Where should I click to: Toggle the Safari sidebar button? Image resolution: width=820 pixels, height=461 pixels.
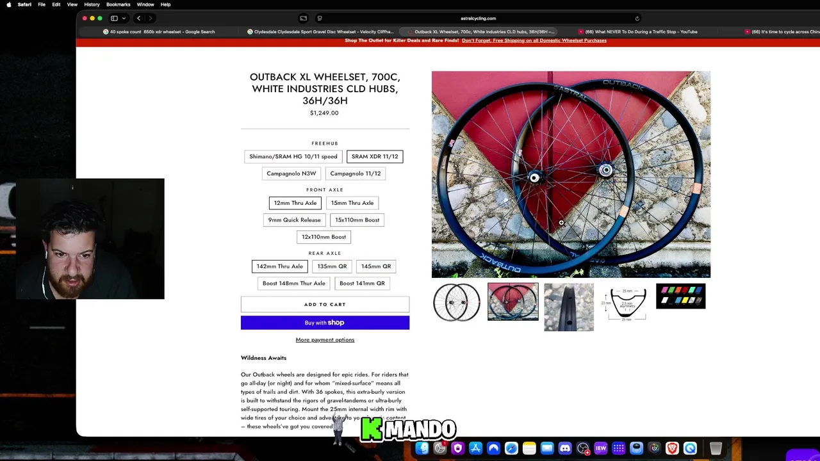click(x=114, y=19)
